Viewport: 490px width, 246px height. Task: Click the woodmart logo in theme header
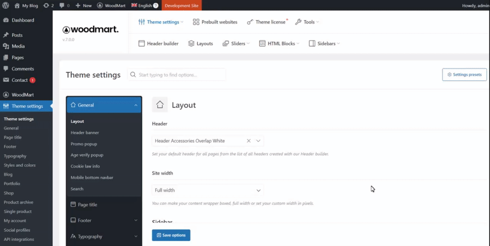point(91,30)
